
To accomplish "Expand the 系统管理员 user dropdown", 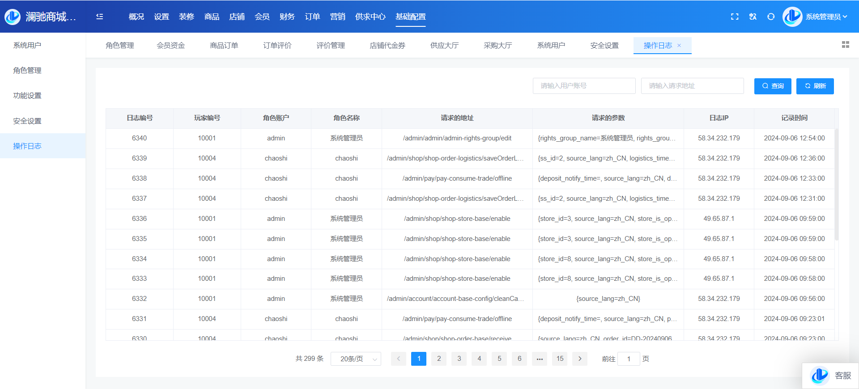I will [x=825, y=17].
